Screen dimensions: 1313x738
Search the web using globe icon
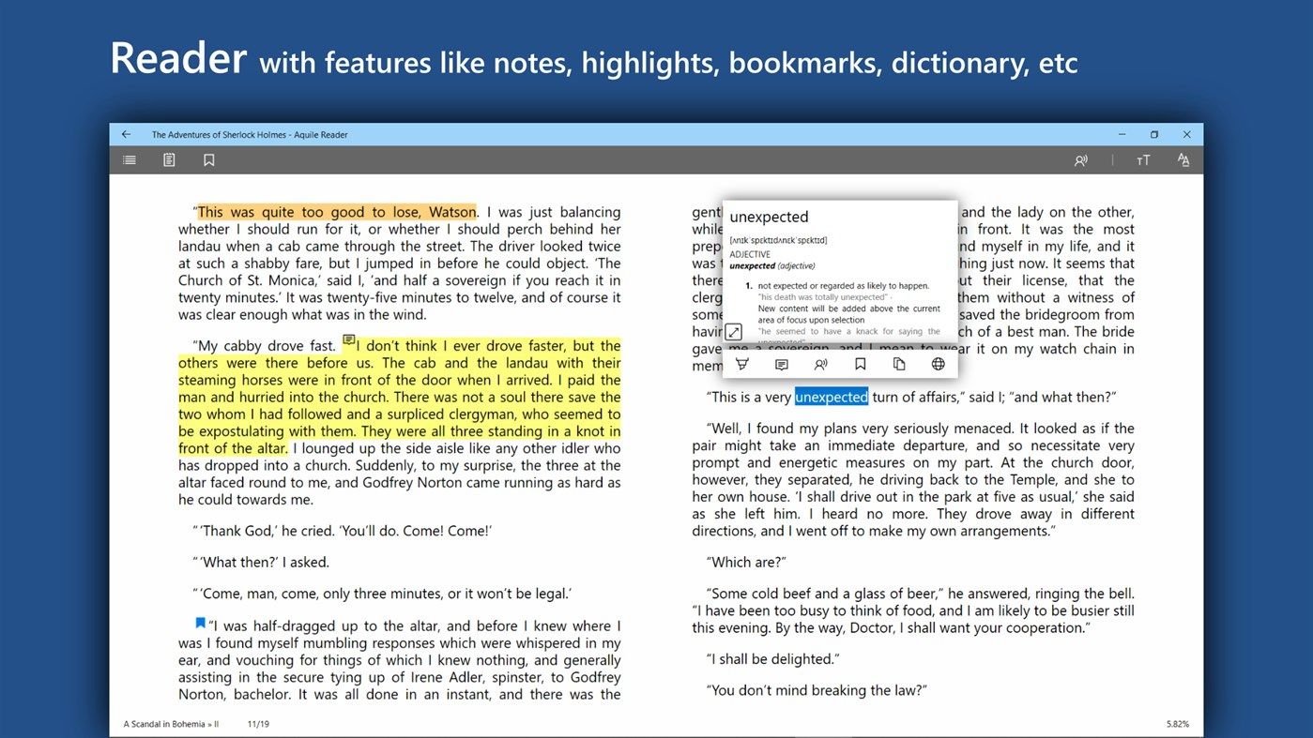click(x=938, y=365)
